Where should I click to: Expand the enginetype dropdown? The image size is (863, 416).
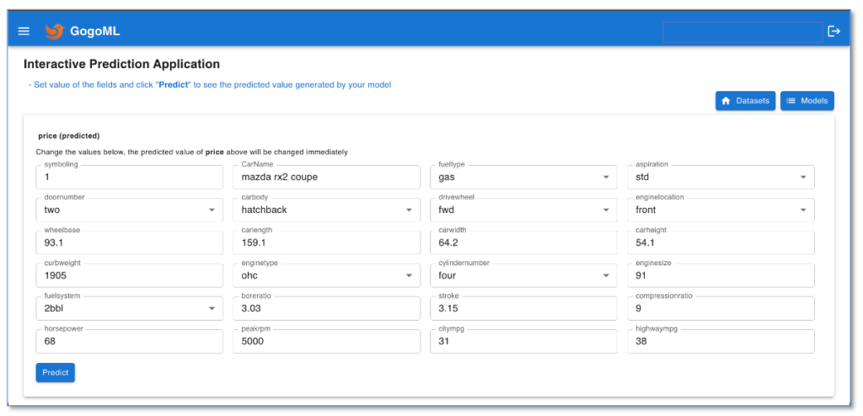click(x=409, y=276)
